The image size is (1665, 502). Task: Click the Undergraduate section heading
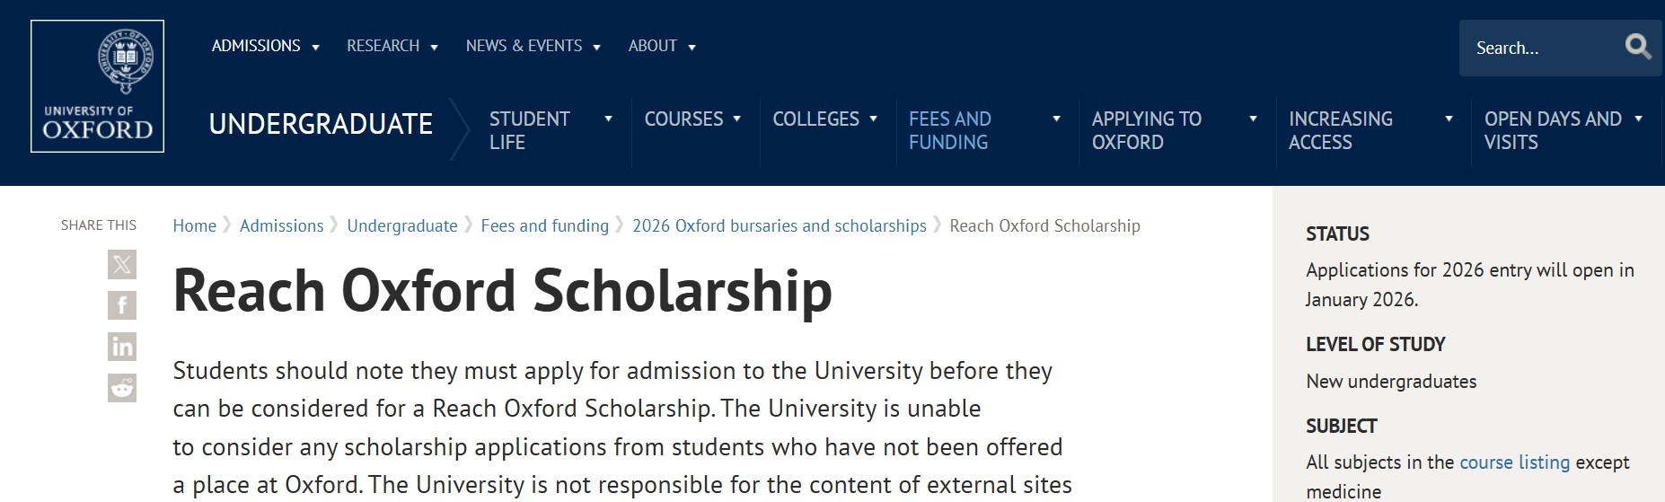point(321,124)
